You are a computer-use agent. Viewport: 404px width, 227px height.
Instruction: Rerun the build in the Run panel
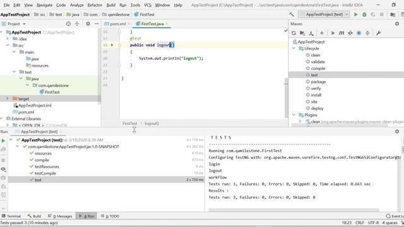click(x=3, y=141)
